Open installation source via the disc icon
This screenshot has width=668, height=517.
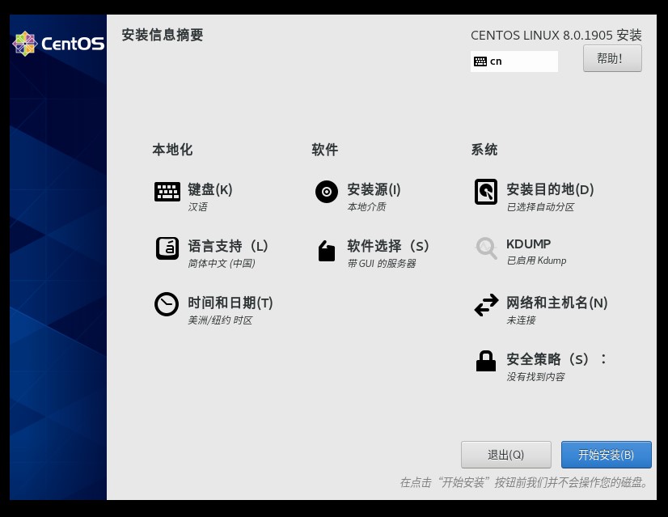point(326,192)
